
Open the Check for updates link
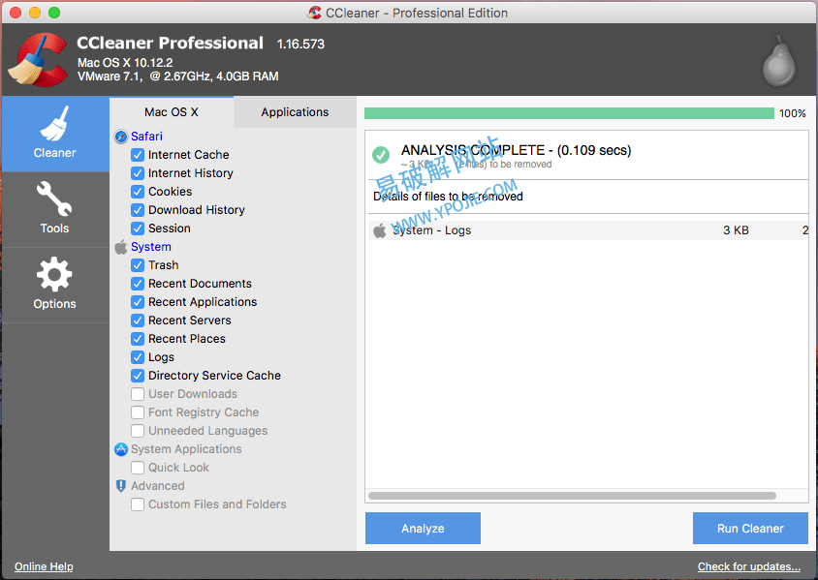748,566
